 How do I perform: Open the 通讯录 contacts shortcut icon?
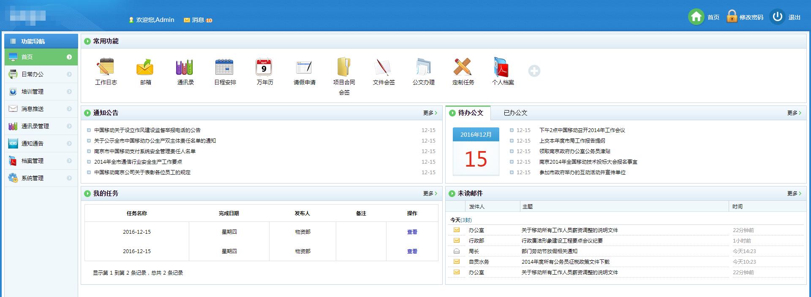point(185,67)
